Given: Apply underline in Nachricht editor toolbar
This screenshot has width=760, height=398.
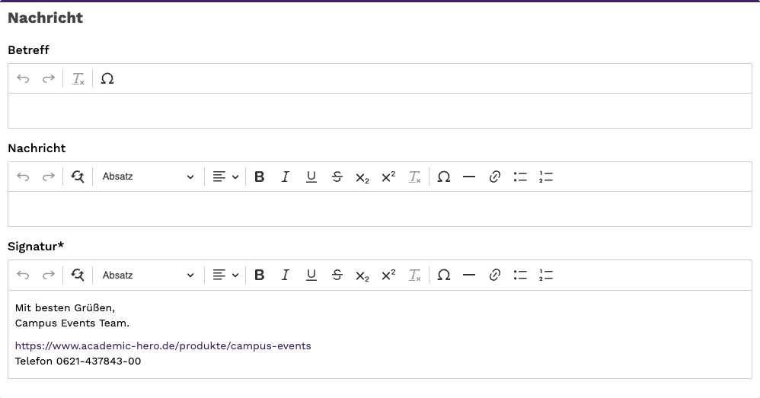Looking at the screenshot, I should click(311, 177).
